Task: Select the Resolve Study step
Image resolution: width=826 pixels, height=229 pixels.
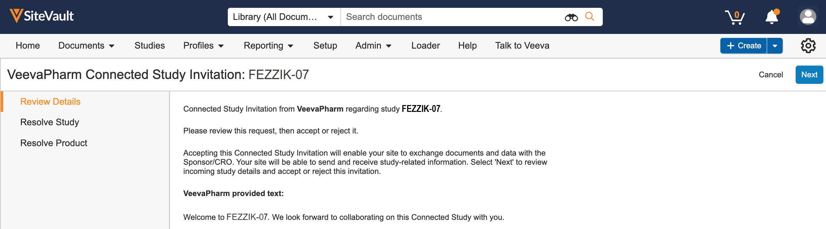Action: [50, 122]
